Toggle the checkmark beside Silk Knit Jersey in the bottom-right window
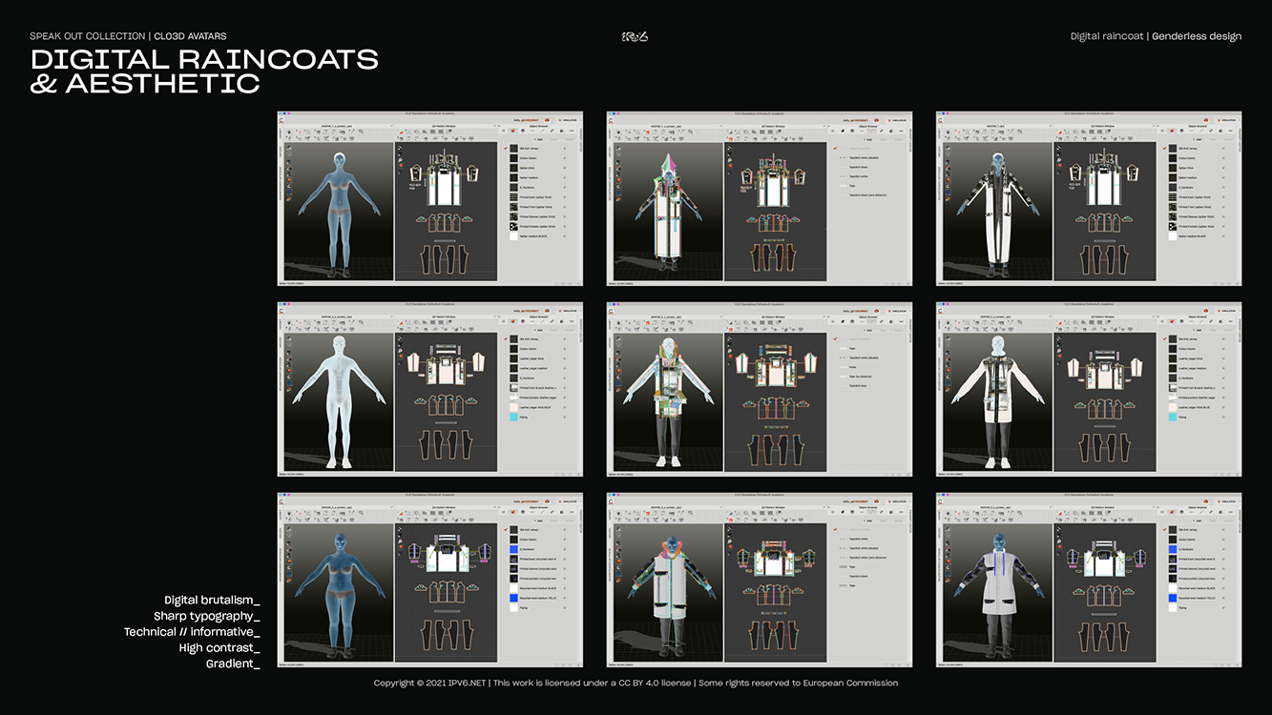 click(1163, 529)
